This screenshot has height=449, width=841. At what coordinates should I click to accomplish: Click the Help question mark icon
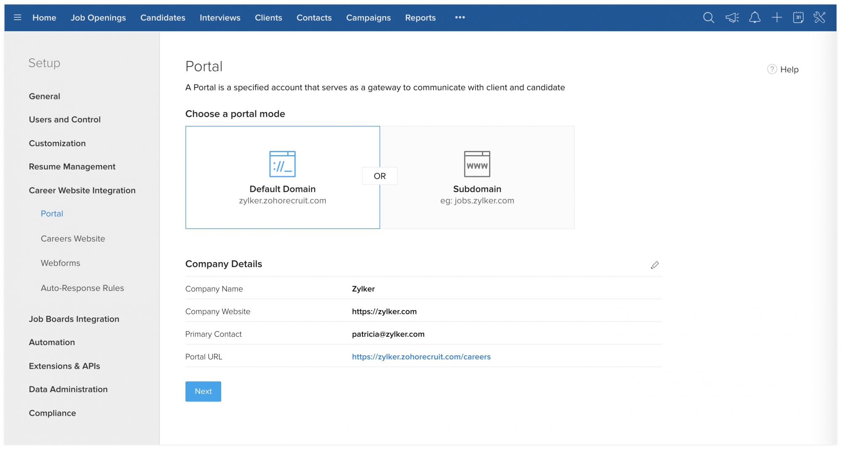(772, 69)
